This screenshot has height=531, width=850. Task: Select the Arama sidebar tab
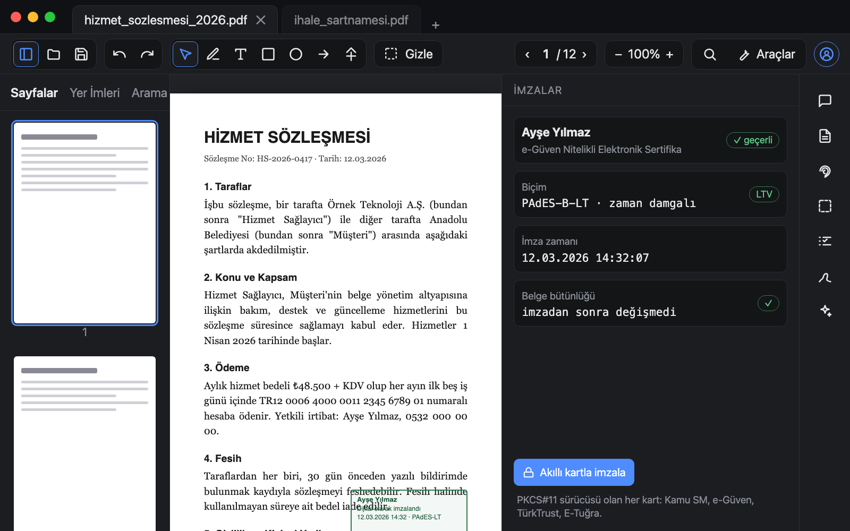click(x=149, y=93)
